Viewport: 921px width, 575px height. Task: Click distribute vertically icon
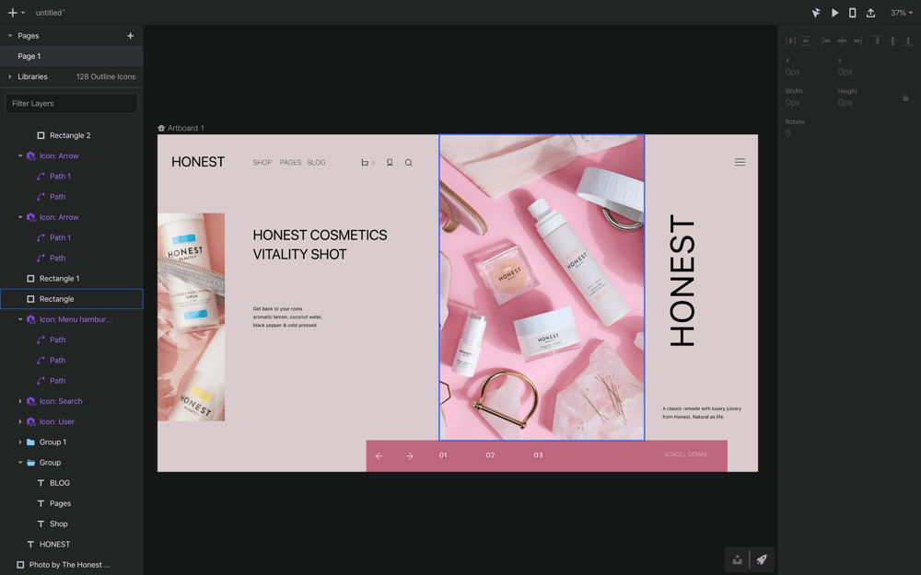coord(806,40)
